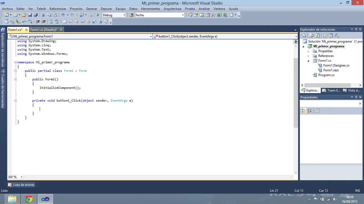This screenshot has width=364, height=204.
Task: Click the Save All toolbar icon
Action: (x=36, y=15)
